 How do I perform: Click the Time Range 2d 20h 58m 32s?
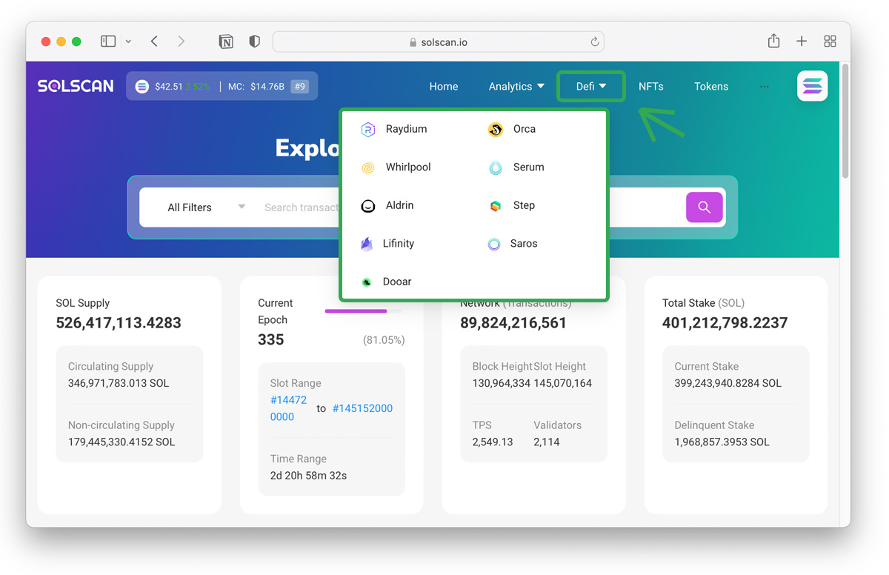(308, 475)
